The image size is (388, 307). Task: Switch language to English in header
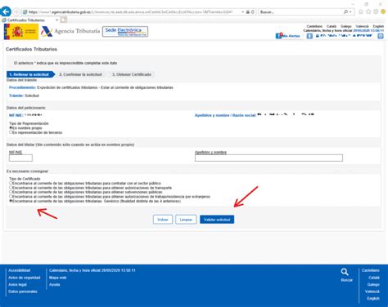click(378, 26)
